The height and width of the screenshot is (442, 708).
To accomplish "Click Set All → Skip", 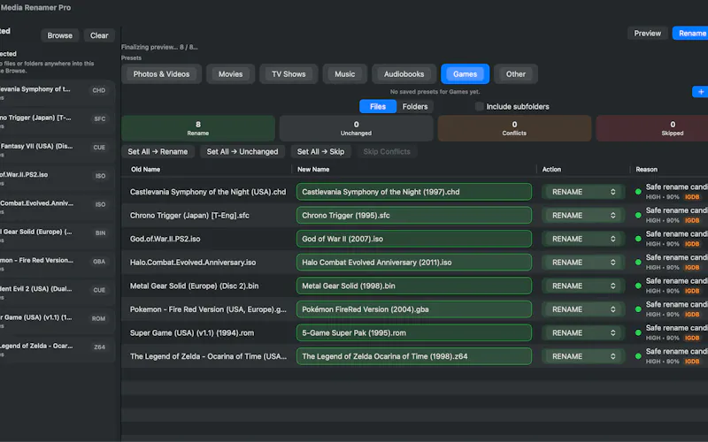I will pyautogui.click(x=320, y=151).
